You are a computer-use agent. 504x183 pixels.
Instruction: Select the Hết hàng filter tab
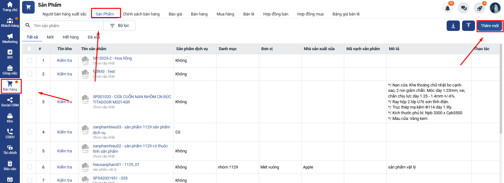[x=71, y=37]
